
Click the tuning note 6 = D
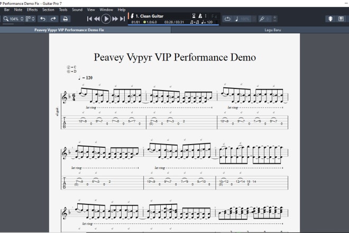pos(71,71)
